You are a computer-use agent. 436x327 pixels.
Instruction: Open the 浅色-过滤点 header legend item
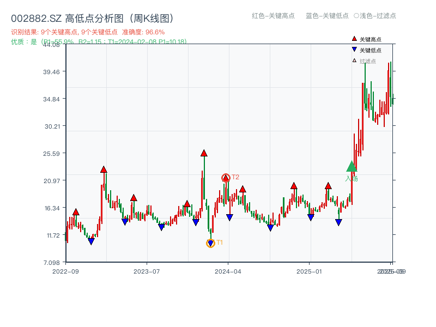[x=376, y=16]
